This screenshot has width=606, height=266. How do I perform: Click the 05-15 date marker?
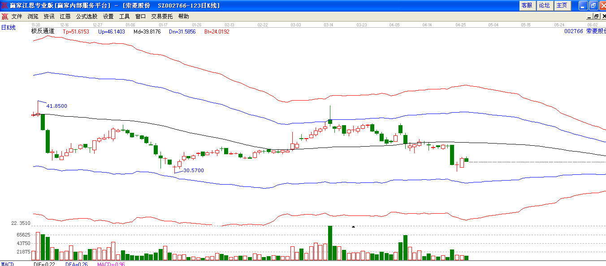(x=526, y=25)
